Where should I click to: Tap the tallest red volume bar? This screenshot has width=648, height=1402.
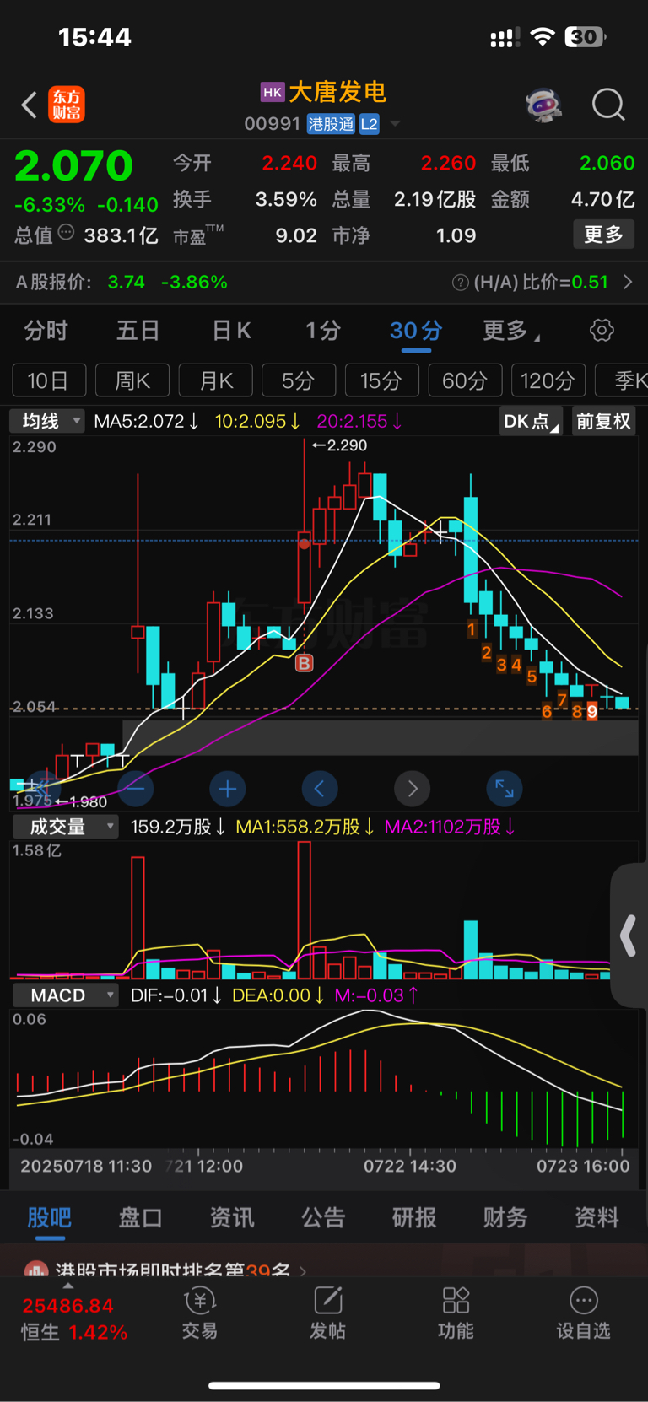coord(305,910)
